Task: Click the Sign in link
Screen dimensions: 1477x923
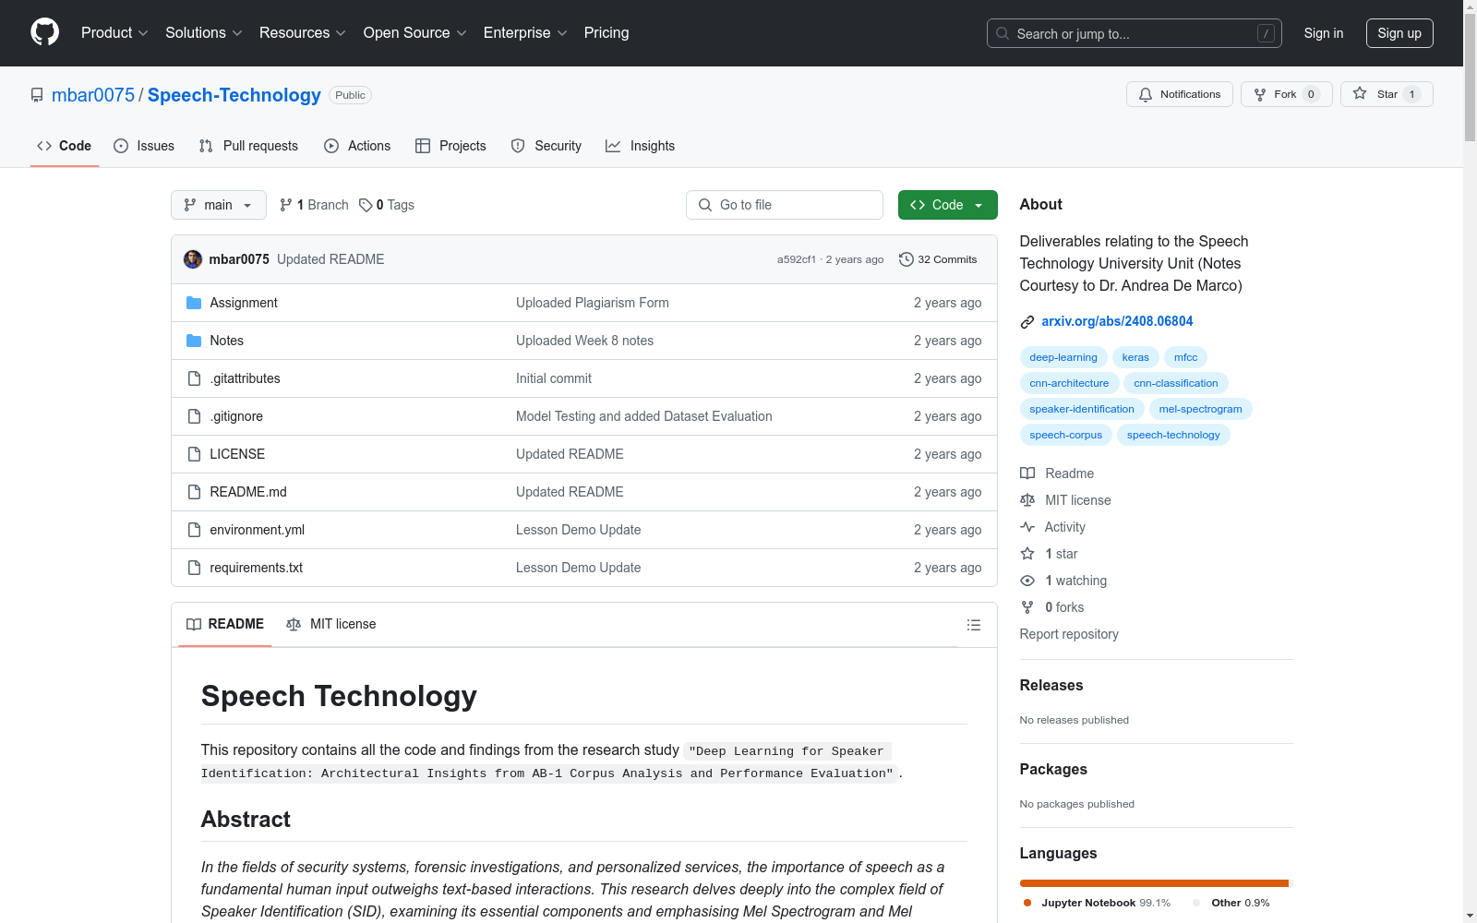Action: [x=1324, y=33]
